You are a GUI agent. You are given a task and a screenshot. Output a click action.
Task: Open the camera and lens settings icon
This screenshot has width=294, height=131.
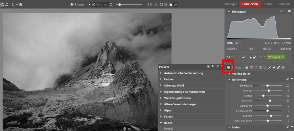click(x=247, y=68)
